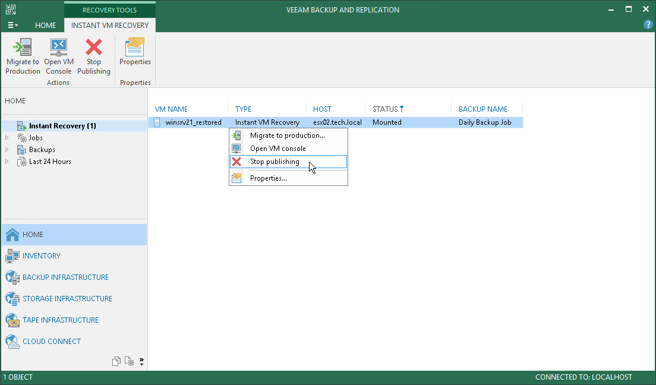The width and height of the screenshot is (656, 385).
Task: Click Mounted status cell
Action: point(387,122)
